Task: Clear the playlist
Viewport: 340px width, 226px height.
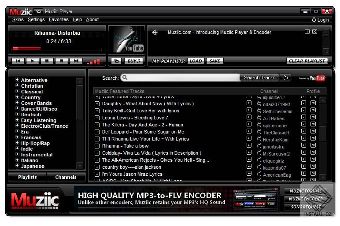Action: [x=307, y=61]
